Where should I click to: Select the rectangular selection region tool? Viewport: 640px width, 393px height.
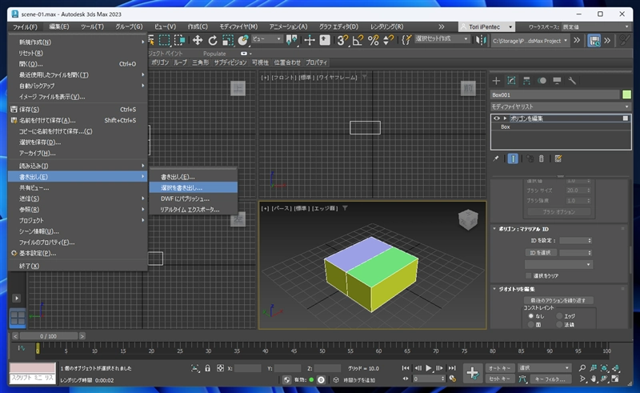[x=165, y=40]
